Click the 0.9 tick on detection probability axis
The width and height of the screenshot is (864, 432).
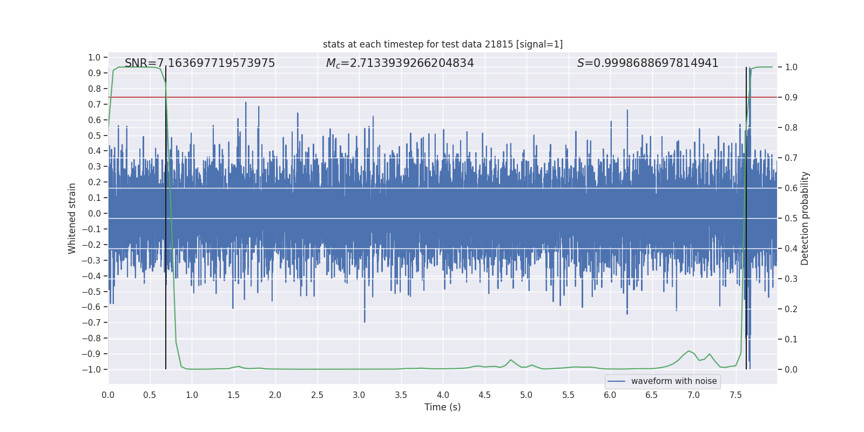791,98
